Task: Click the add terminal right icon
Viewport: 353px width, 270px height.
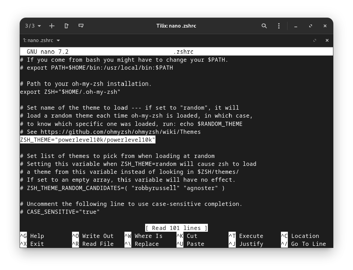Action: click(x=67, y=26)
